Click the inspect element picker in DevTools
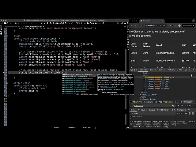The height and width of the screenshot is (147, 196). 131,70
